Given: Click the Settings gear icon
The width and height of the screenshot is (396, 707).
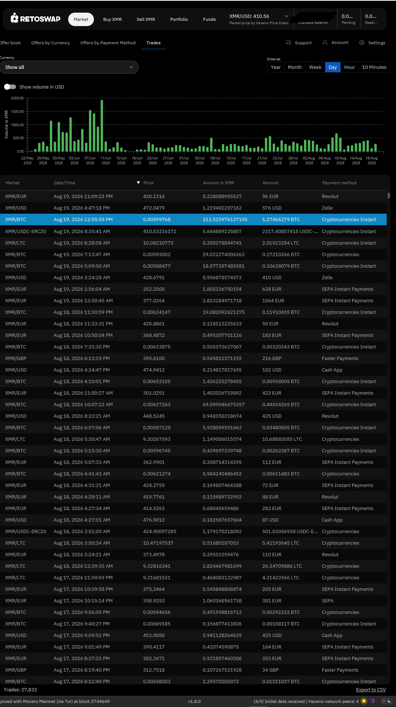Looking at the screenshot, I should (x=362, y=43).
